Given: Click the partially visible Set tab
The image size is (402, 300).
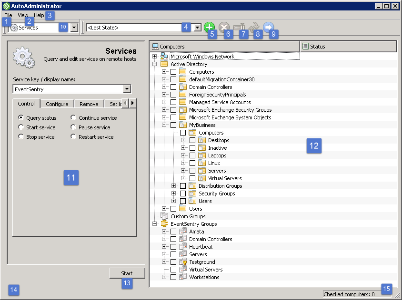Looking at the screenshot, I should tap(113, 104).
